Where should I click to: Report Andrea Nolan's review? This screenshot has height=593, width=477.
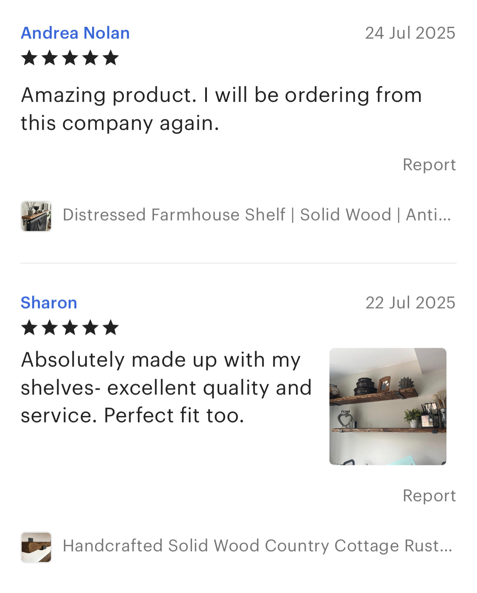pos(429,165)
